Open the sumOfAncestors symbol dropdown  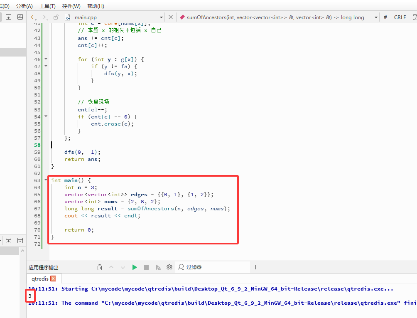tap(376, 17)
